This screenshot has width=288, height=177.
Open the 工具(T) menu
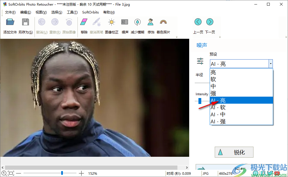pos(72,12)
